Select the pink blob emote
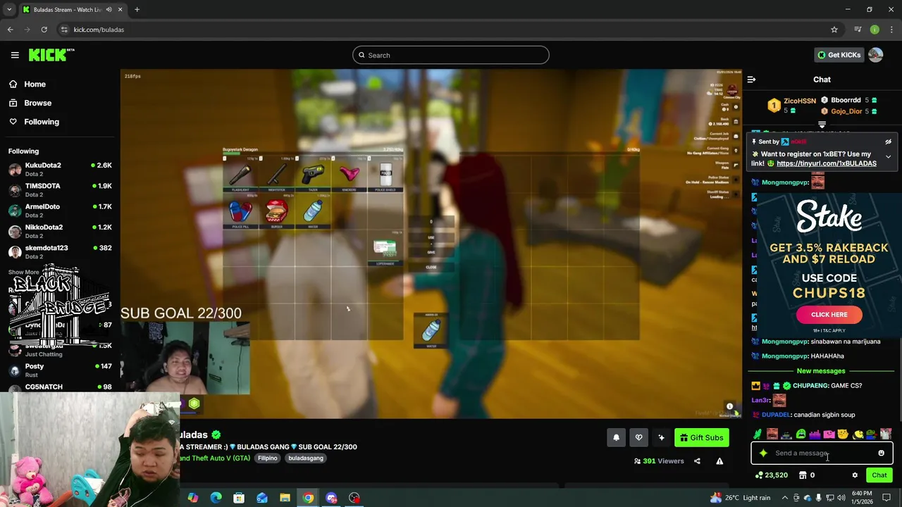Image resolution: width=902 pixels, height=507 pixels. (829, 434)
